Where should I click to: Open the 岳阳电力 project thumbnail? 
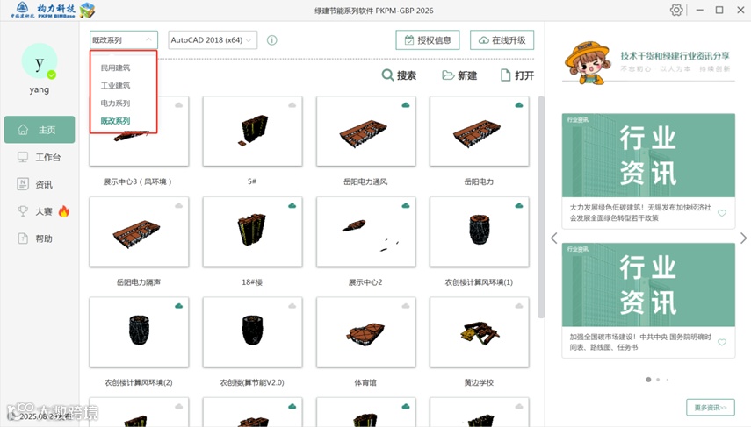coord(480,132)
